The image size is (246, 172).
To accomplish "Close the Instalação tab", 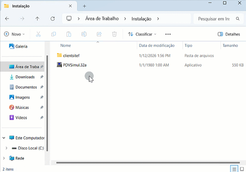I will point(70,6).
